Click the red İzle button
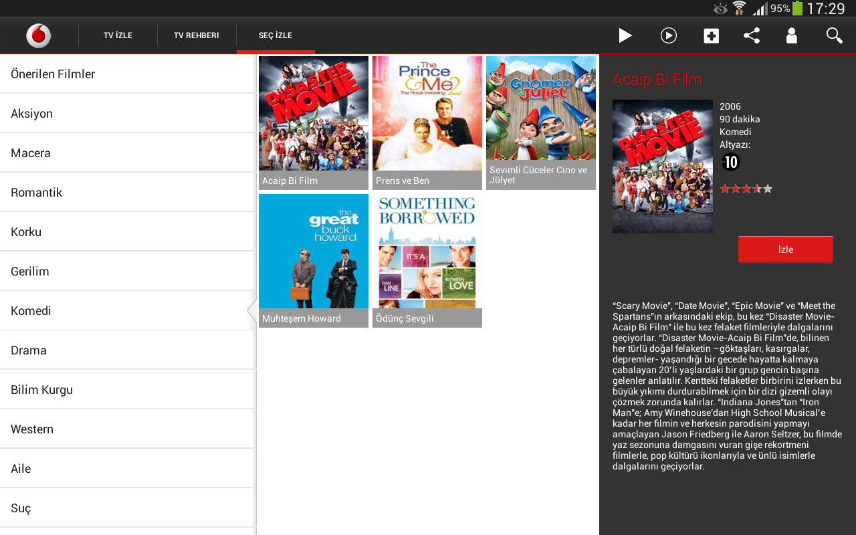 786,249
